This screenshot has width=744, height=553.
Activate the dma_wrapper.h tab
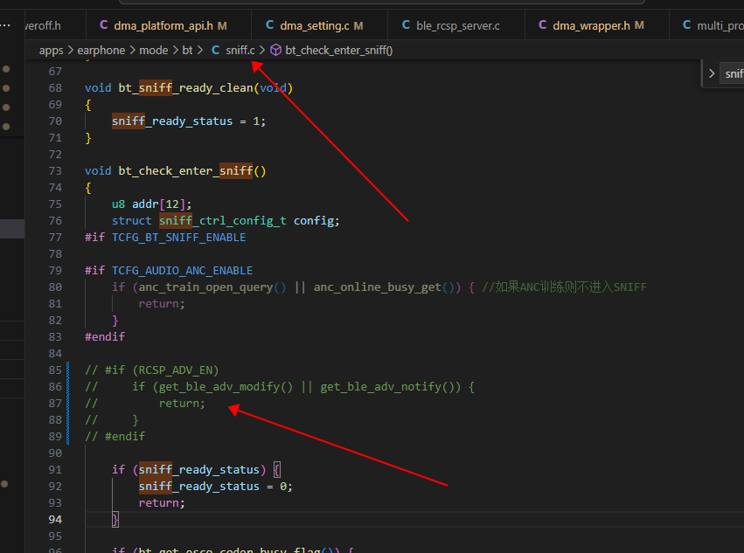(597, 25)
